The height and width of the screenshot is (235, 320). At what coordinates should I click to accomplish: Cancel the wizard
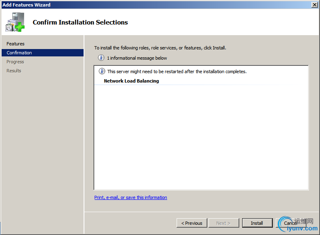[x=290, y=223]
